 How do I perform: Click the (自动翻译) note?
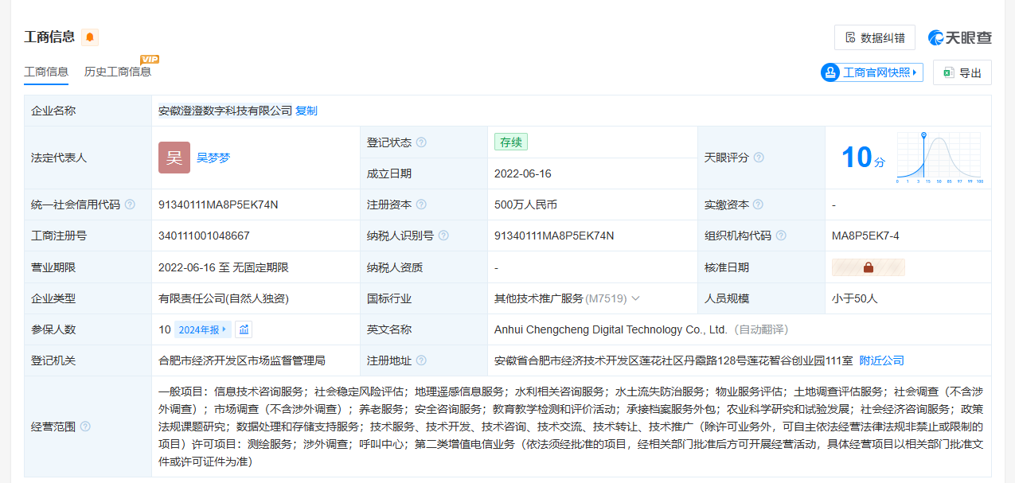(x=760, y=329)
